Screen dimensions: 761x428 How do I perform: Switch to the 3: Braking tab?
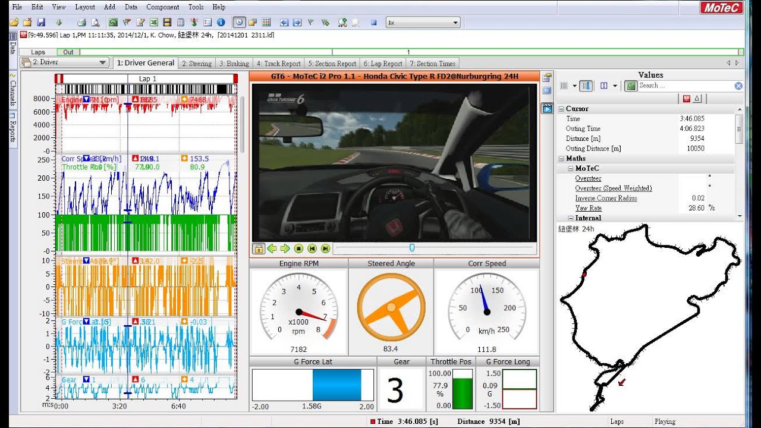pos(234,64)
